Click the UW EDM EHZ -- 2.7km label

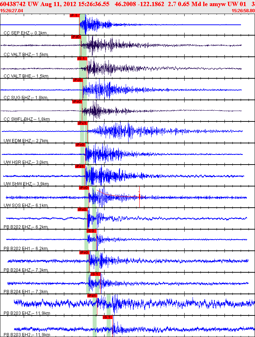26,141
